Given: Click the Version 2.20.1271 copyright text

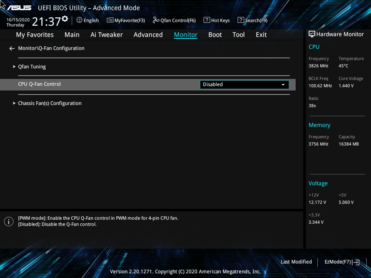Looking at the screenshot, I should 185,271.
